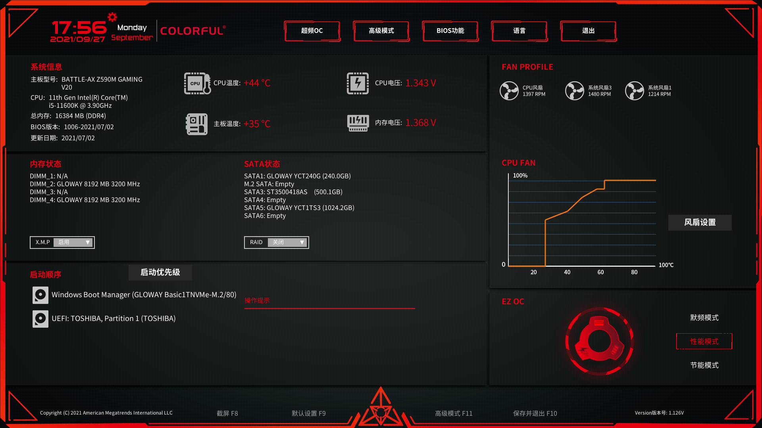Click 风扇设置 fan settings button
Screen dimensions: 762x428
click(x=700, y=222)
